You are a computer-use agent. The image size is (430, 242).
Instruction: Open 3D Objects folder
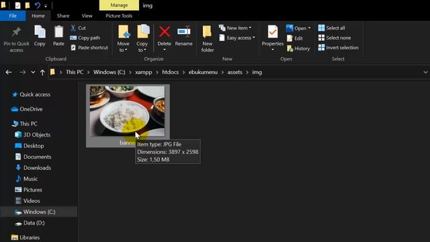33,134
